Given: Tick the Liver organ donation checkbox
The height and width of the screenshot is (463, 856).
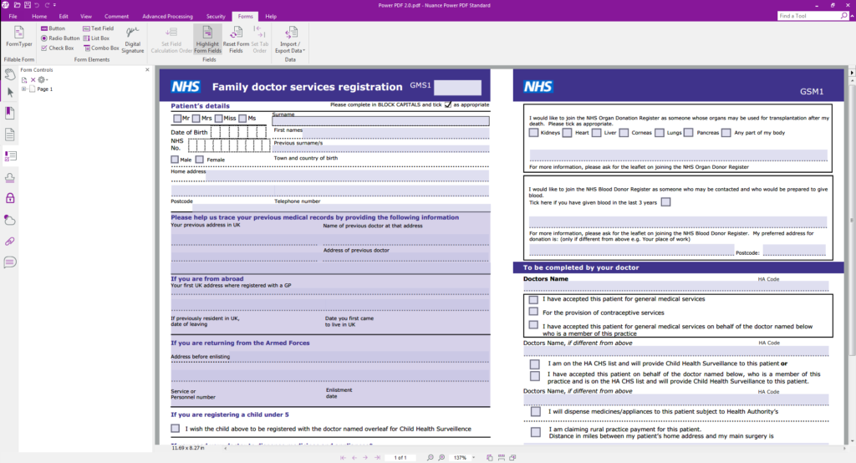Looking at the screenshot, I should (596, 133).
